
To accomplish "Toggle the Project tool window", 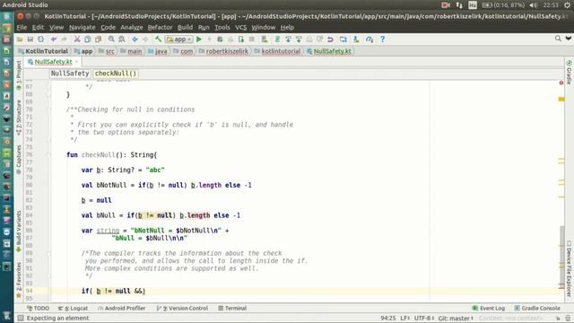I will click(19, 75).
